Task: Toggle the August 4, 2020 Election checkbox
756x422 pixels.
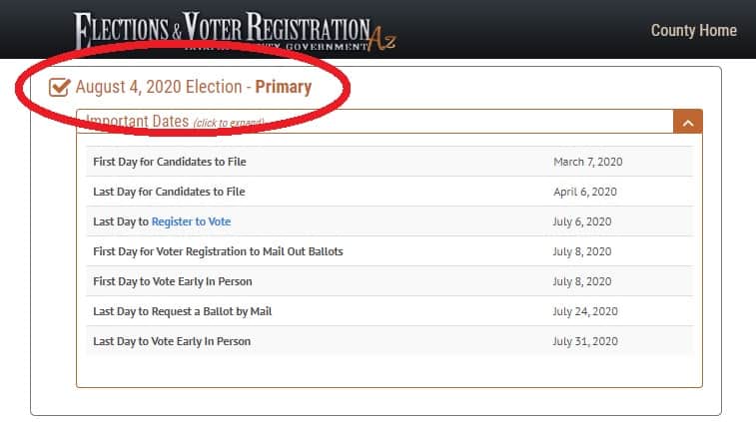Action: (59, 87)
